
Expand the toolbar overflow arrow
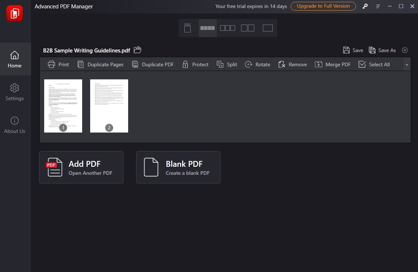pyautogui.click(x=407, y=65)
